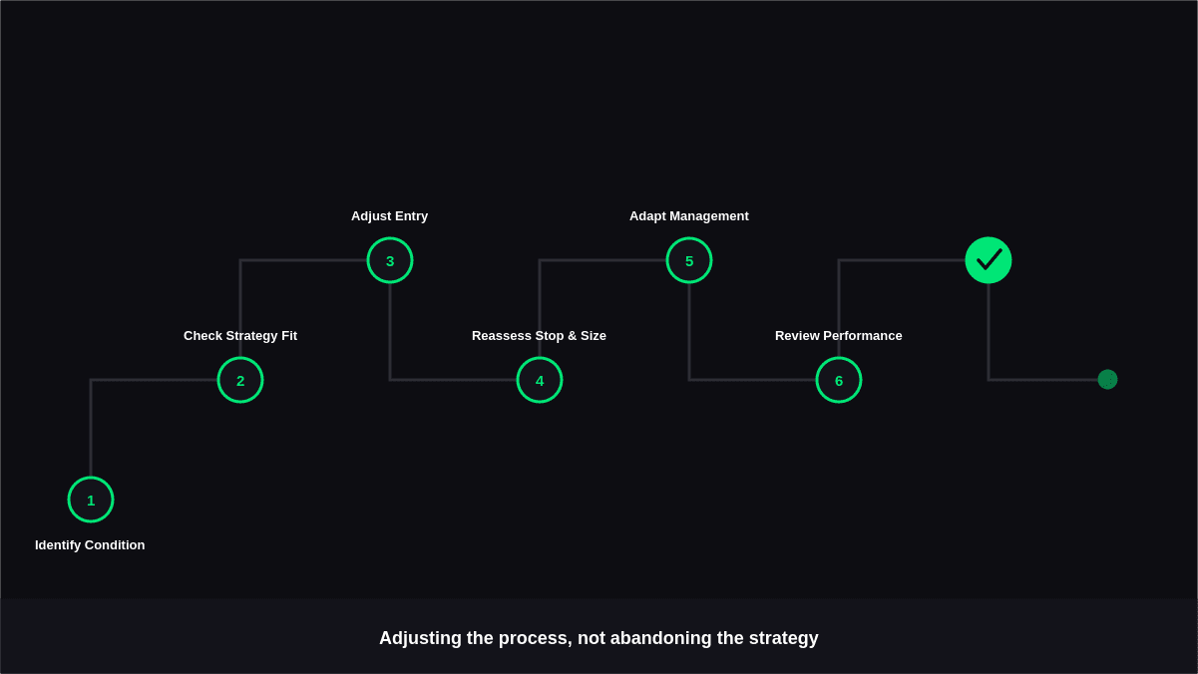This screenshot has height=674, width=1198.
Task: Click the green checkmark completion icon
Action: point(989,260)
